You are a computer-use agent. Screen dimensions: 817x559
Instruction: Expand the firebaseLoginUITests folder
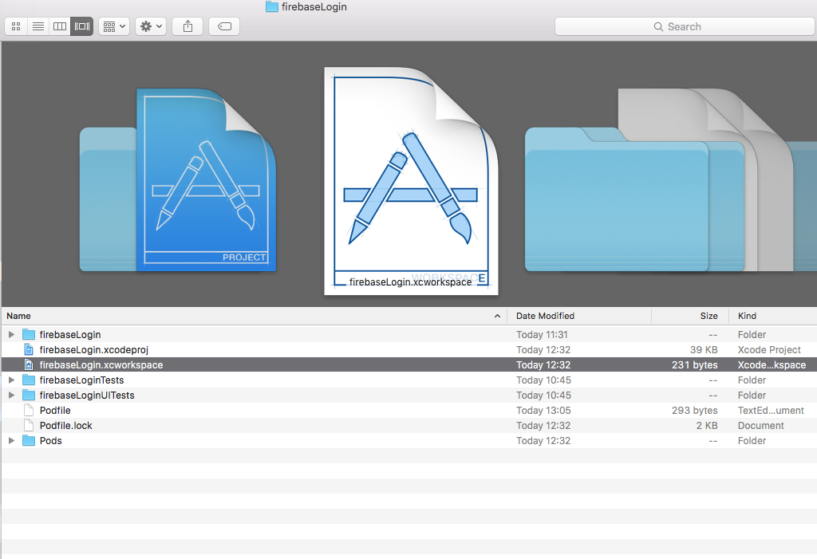click(11, 395)
